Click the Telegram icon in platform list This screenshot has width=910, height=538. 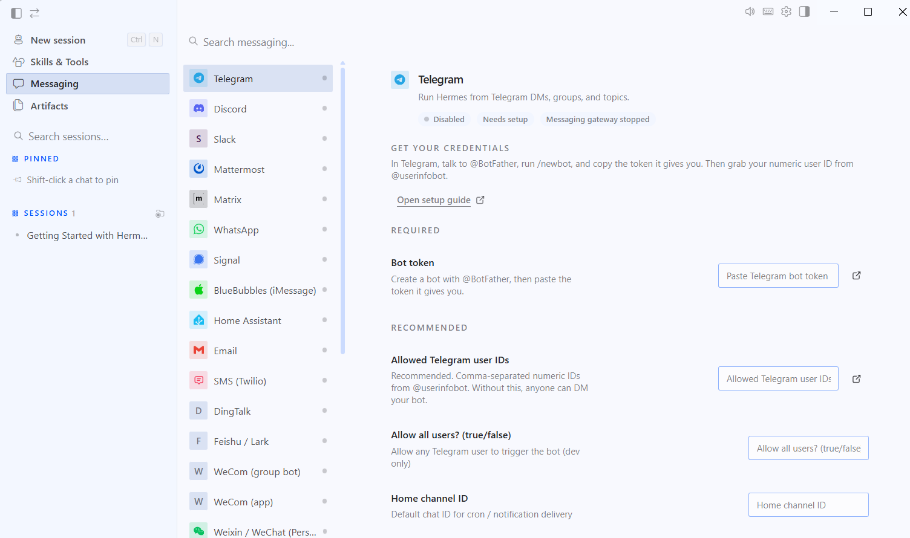click(198, 78)
